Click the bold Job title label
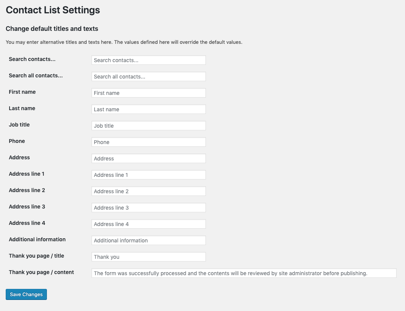Screen dimensions: 405x311 19,125
